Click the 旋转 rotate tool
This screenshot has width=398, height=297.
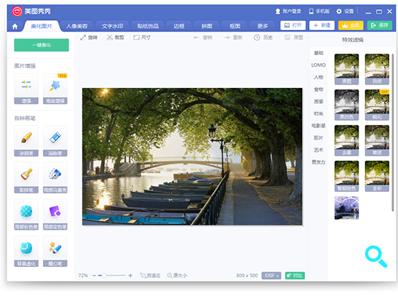pos(89,37)
